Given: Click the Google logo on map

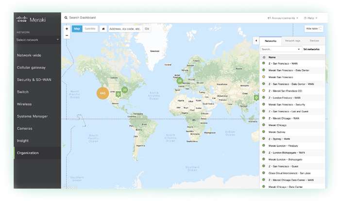Looking at the screenshot, I should (x=69, y=187).
